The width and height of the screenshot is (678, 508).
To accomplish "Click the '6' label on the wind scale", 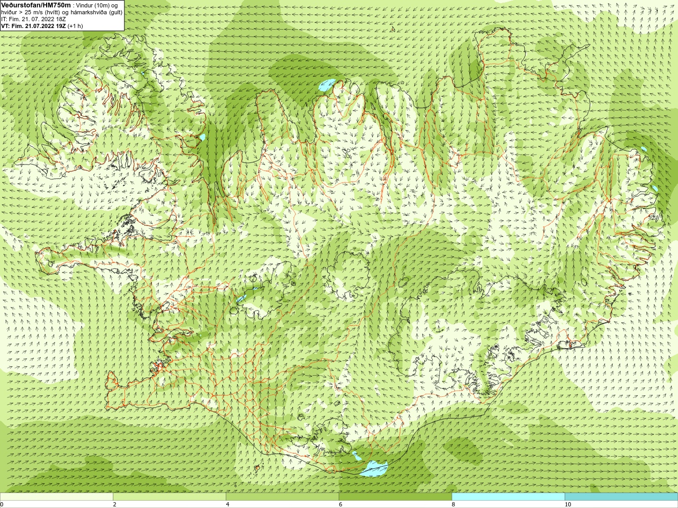I will 341,504.
